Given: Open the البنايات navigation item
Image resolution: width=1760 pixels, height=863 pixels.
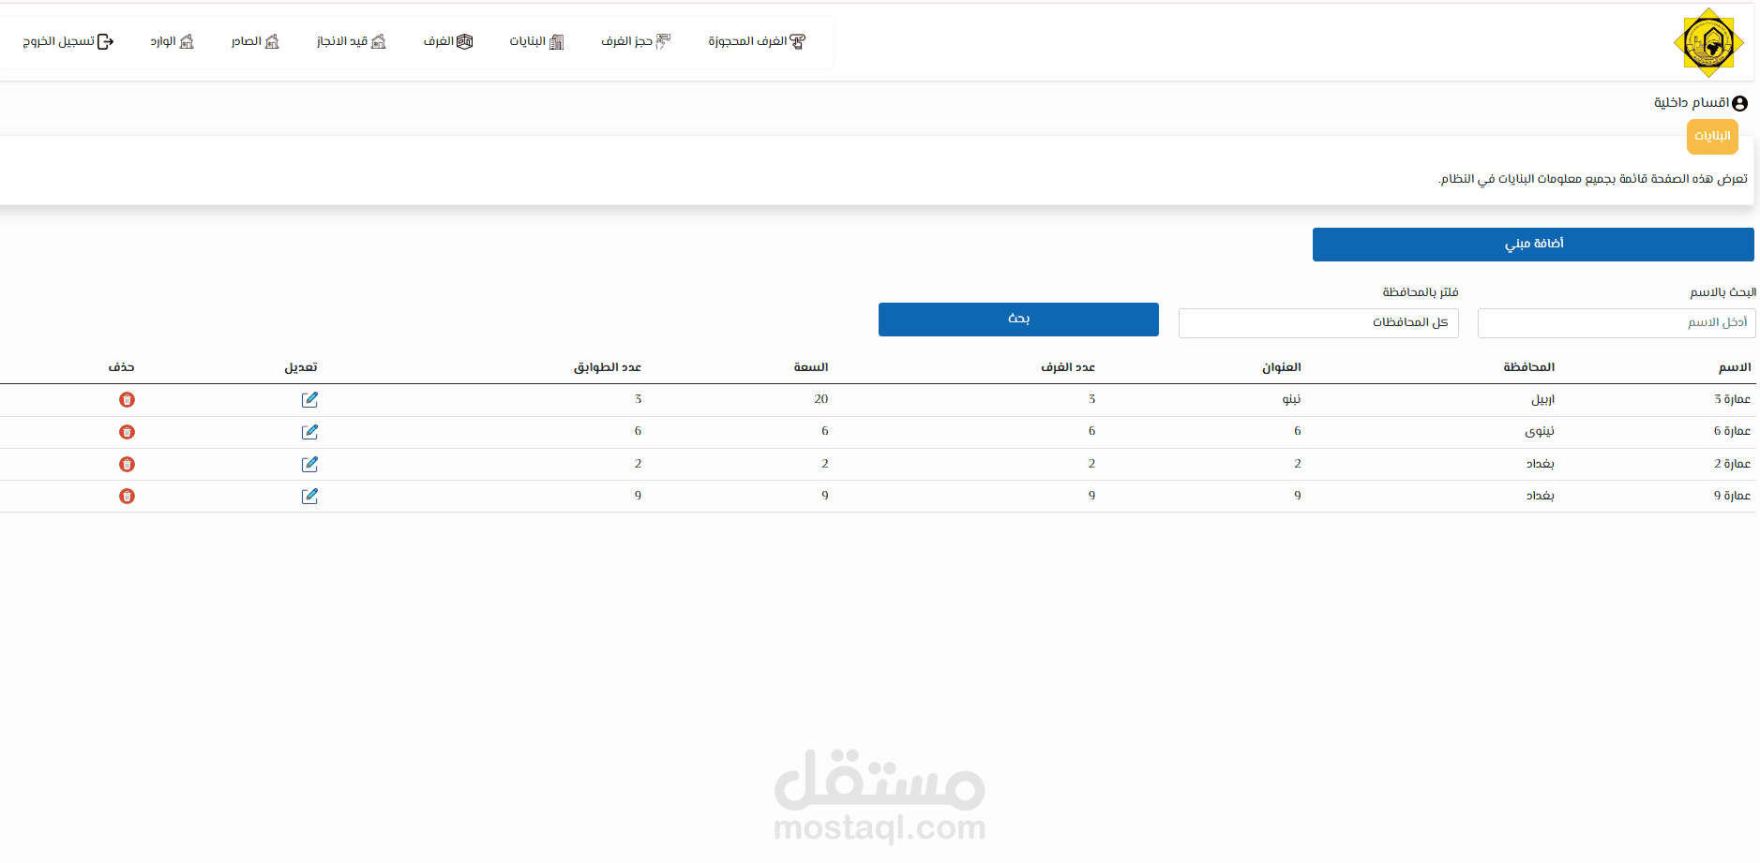Looking at the screenshot, I should click(536, 41).
